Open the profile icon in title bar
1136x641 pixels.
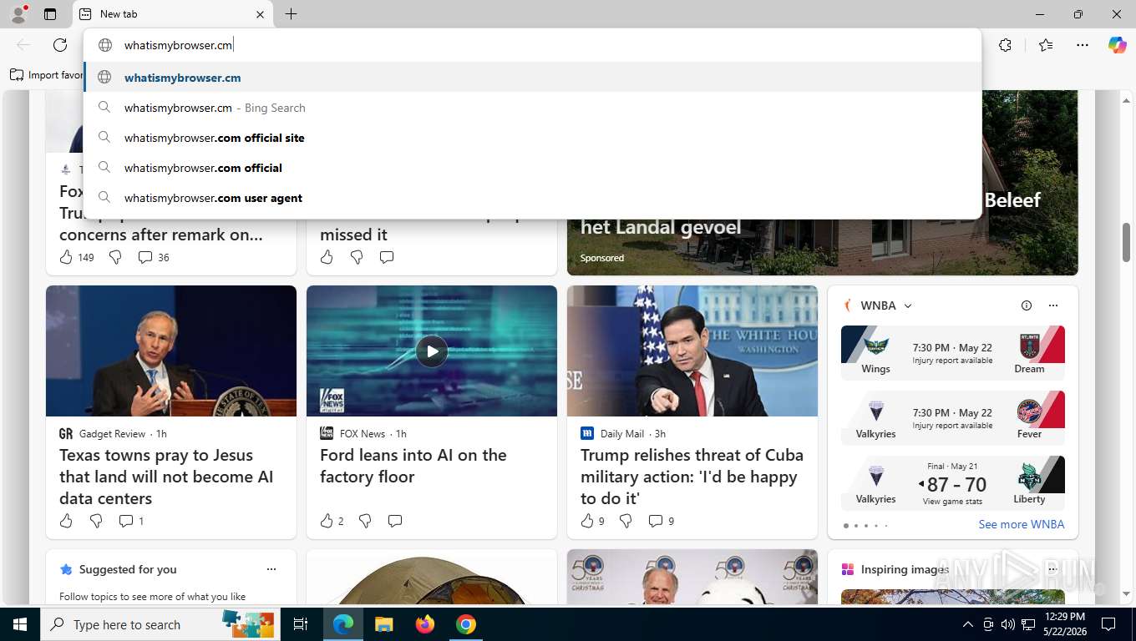click(x=18, y=14)
